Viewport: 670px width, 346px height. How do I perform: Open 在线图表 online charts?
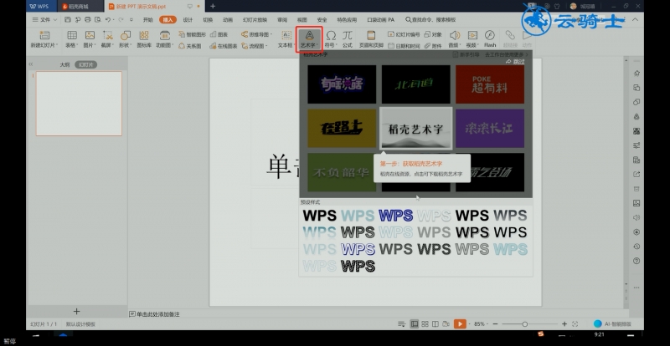224,46
